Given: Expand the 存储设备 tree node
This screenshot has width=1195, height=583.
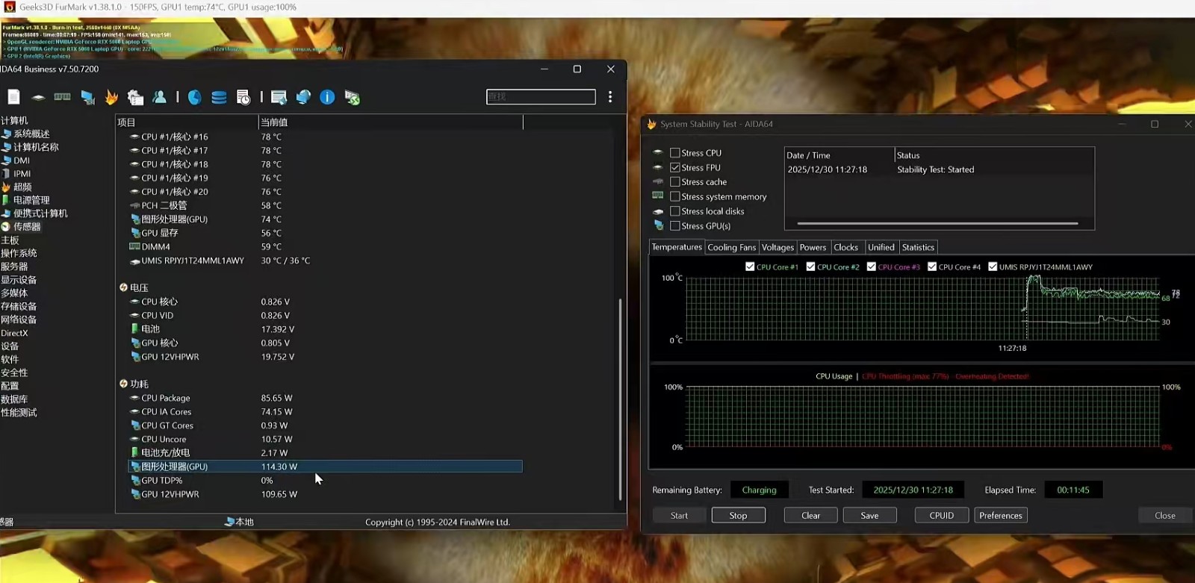Looking at the screenshot, I should (19, 306).
